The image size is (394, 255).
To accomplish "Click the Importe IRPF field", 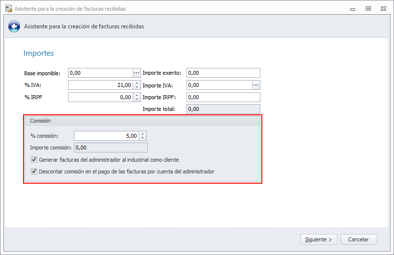I will [x=223, y=97].
